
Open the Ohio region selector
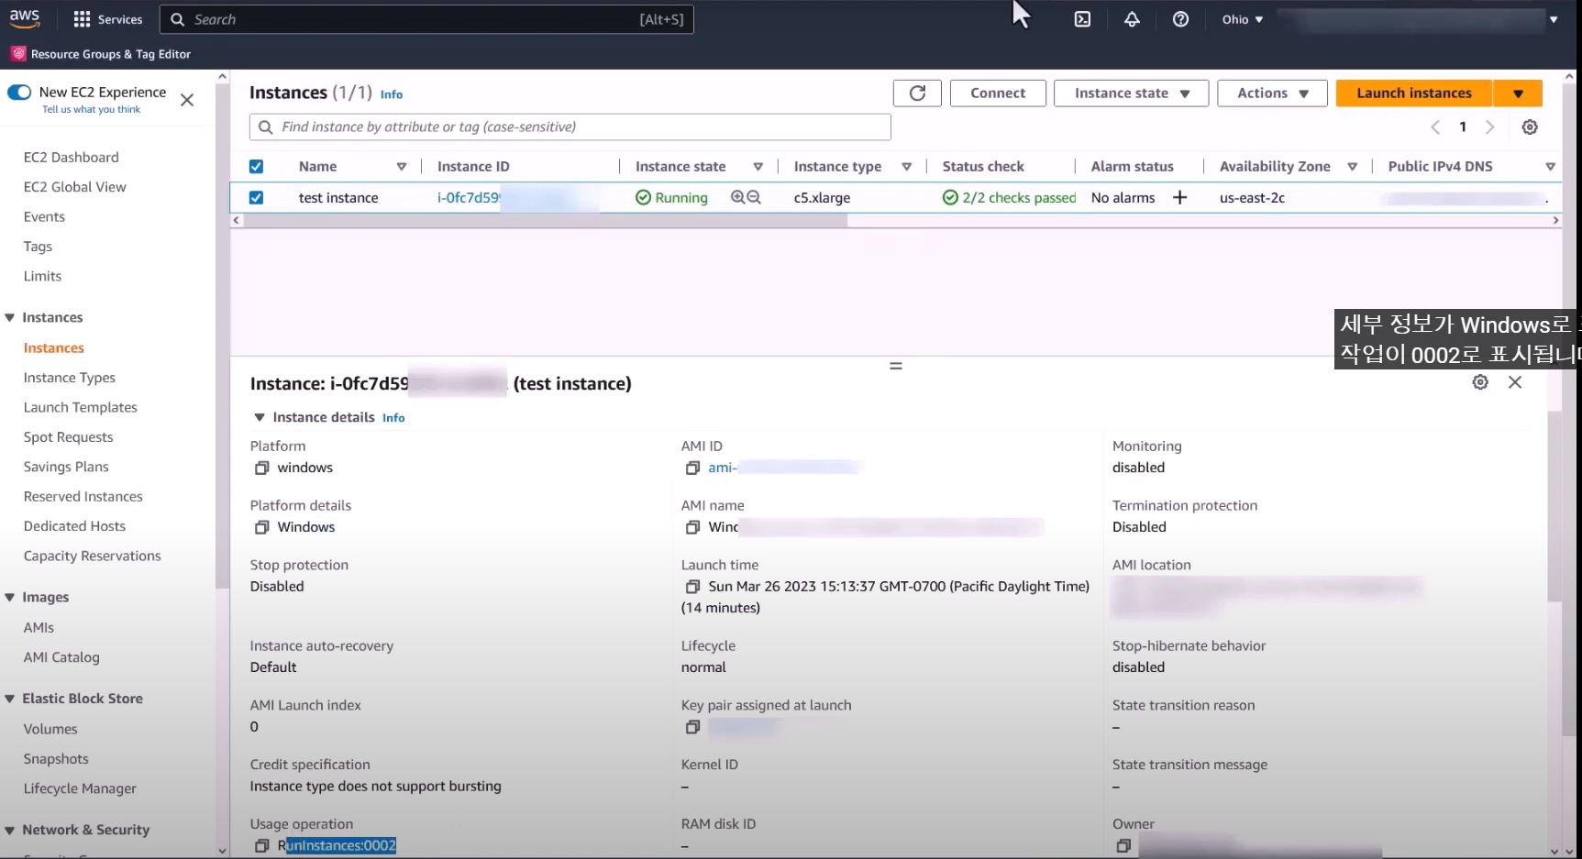pos(1242,19)
